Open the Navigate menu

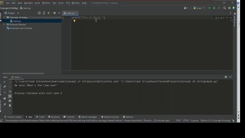pos(29,3)
